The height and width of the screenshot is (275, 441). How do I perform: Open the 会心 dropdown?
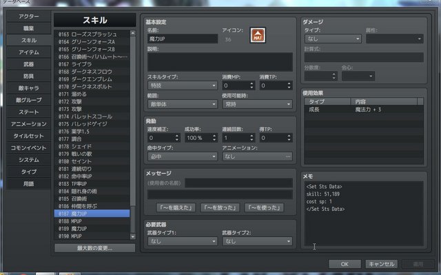(x=358, y=76)
